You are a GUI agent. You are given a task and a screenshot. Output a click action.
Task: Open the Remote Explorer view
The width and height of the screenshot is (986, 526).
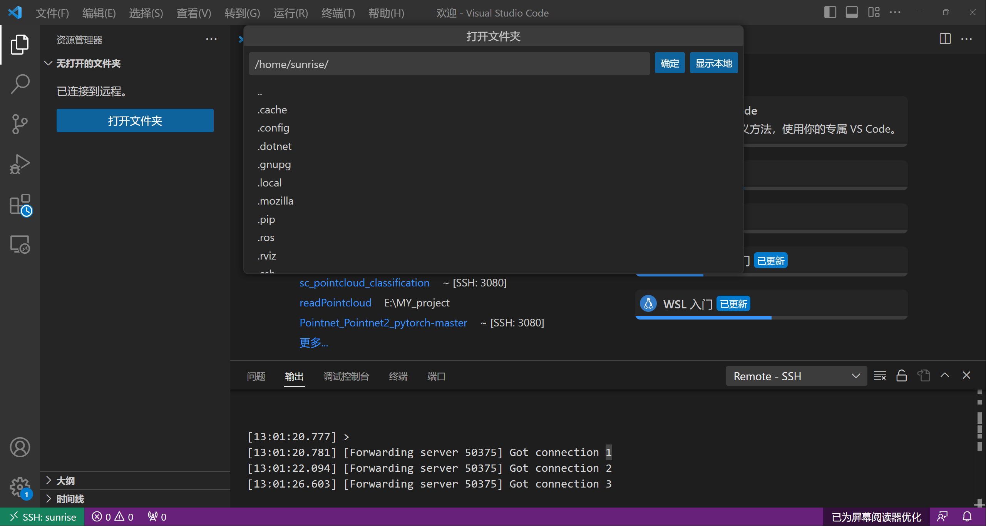[20, 245]
